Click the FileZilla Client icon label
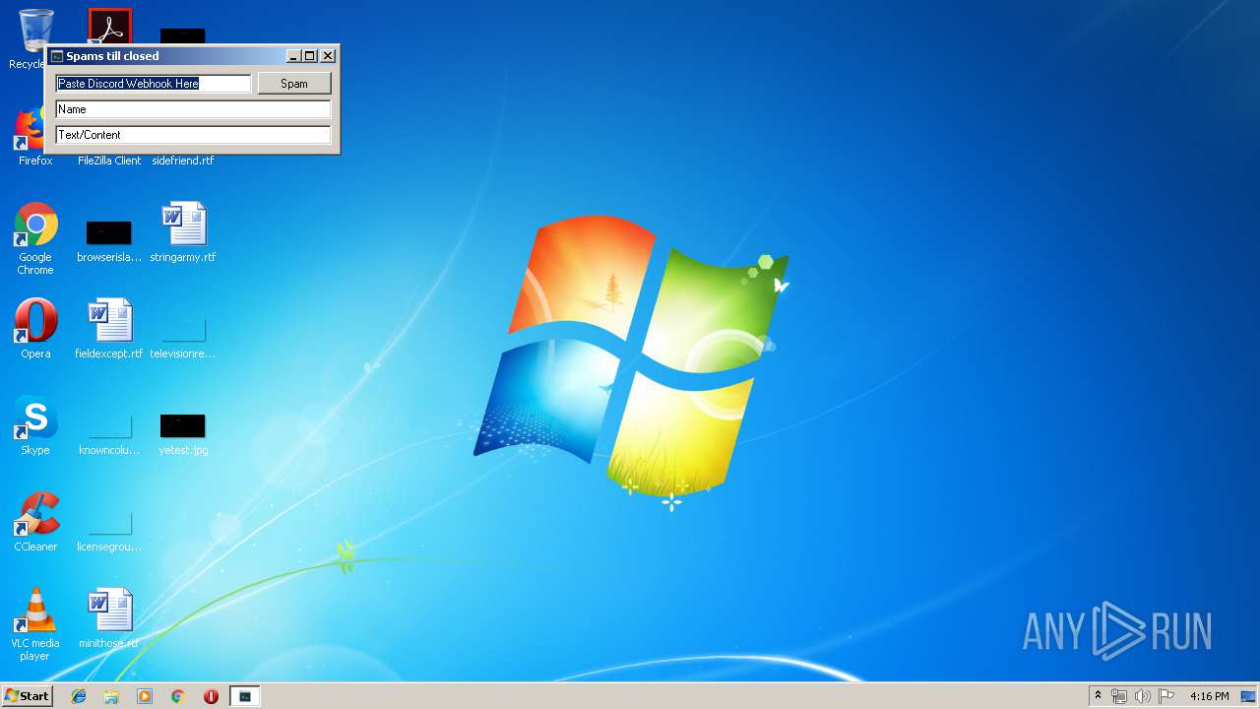 pyautogui.click(x=109, y=161)
